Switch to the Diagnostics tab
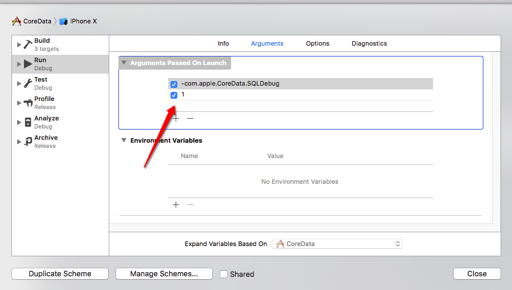 click(370, 43)
